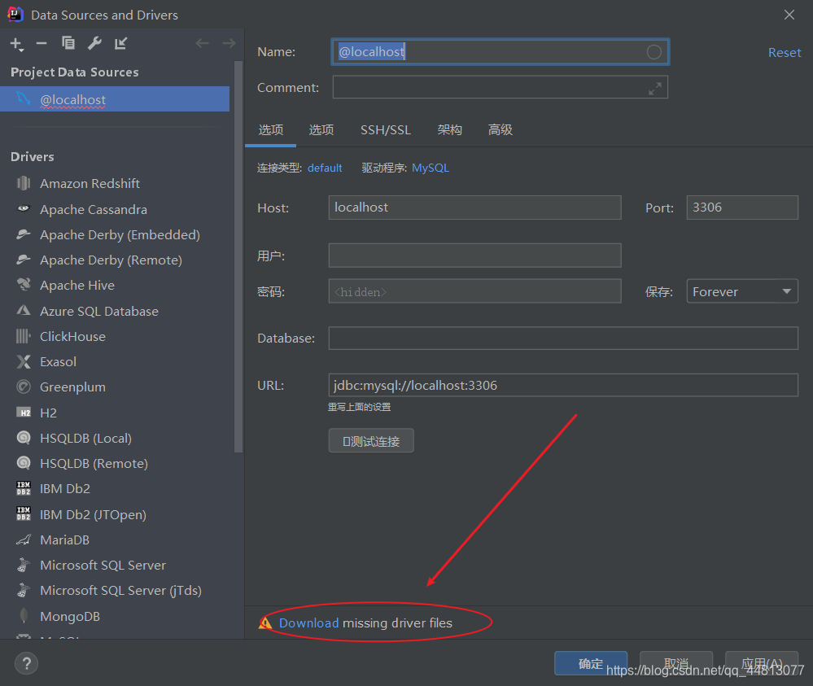Viewport: 813px width, 686px height.
Task: Go back with left arrow icon
Action: (202, 43)
